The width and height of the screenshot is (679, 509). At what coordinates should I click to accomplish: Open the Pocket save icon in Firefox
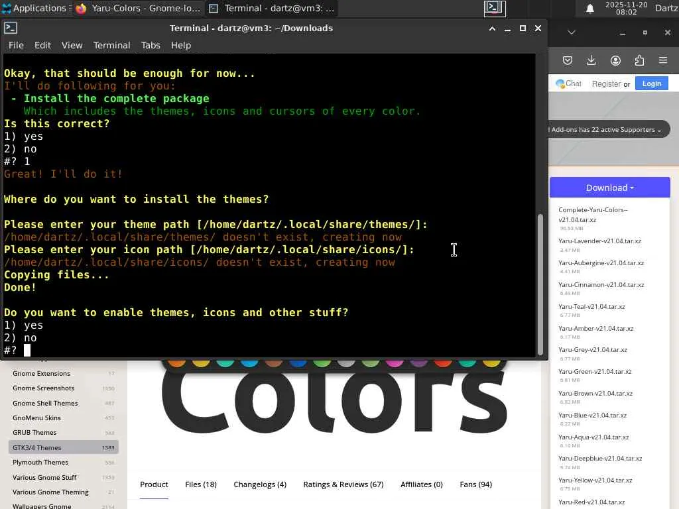568,60
